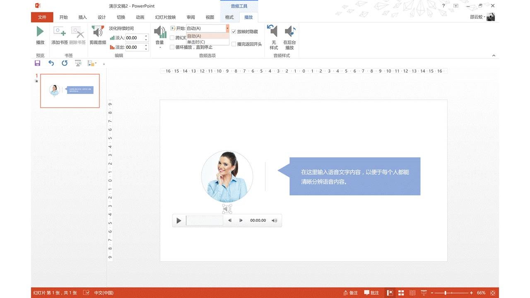
Task: Click the 播放 preview play icon
Action: pos(40,32)
